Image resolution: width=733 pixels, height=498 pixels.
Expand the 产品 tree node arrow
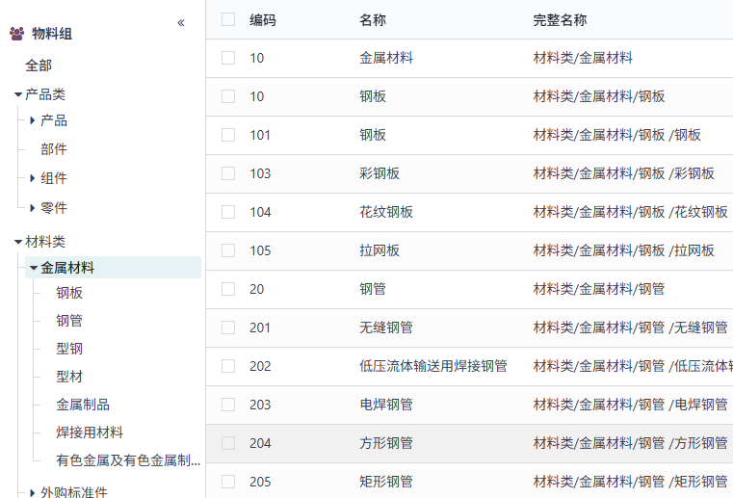pyautogui.click(x=33, y=120)
